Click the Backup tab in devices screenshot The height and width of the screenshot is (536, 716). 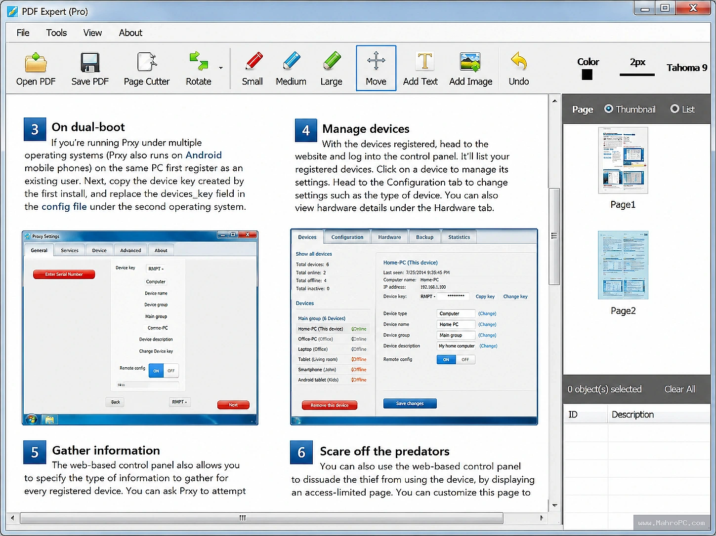424,237
